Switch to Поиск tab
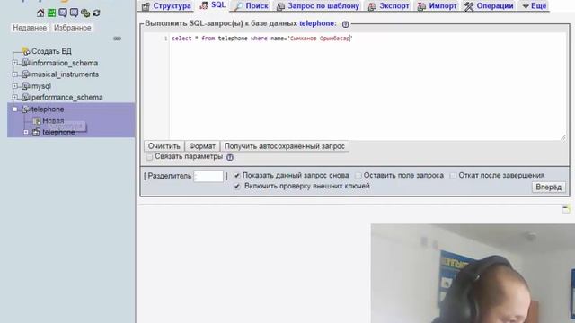 pyautogui.click(x=252, y=6)
